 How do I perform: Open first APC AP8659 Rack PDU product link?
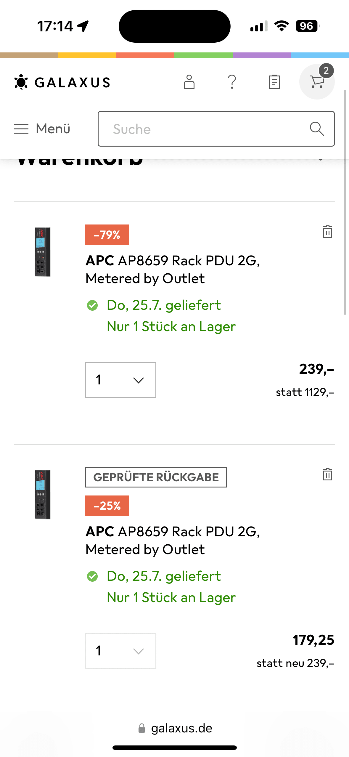pos(173,269)
